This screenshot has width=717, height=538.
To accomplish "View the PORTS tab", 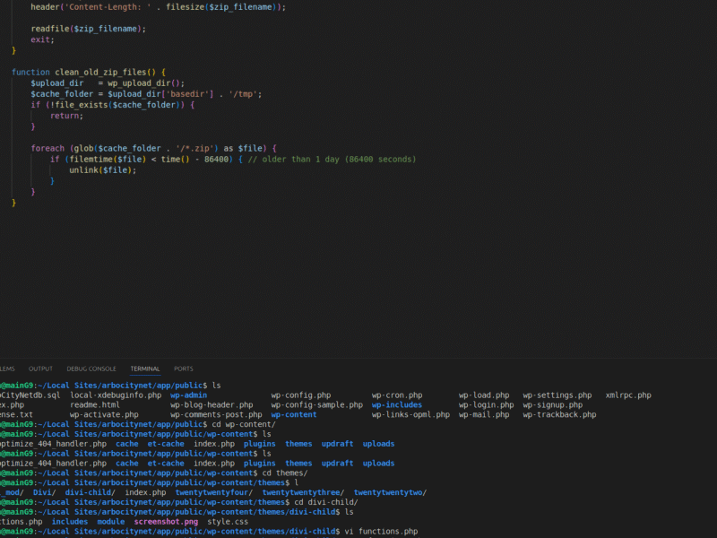I will point(185,369).
